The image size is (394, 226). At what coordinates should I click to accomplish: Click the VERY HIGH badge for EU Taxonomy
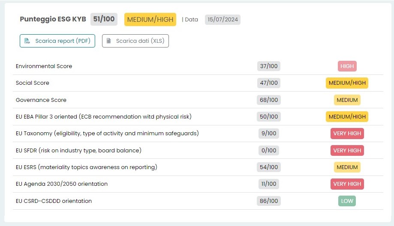[x=347, y=133]
